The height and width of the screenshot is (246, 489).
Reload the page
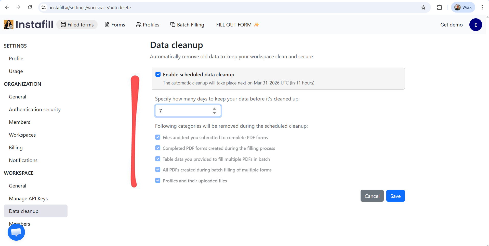tap(30, 7)
